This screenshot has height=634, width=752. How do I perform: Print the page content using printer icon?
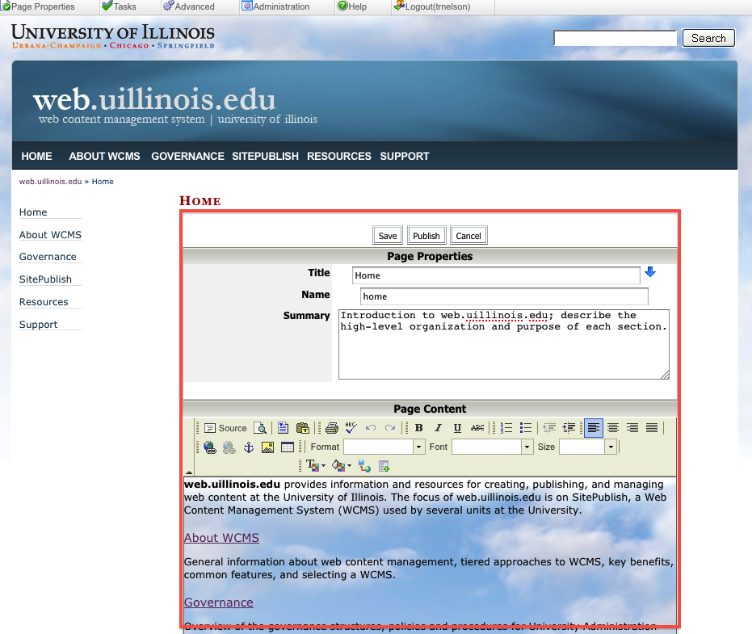click(331, 428)
